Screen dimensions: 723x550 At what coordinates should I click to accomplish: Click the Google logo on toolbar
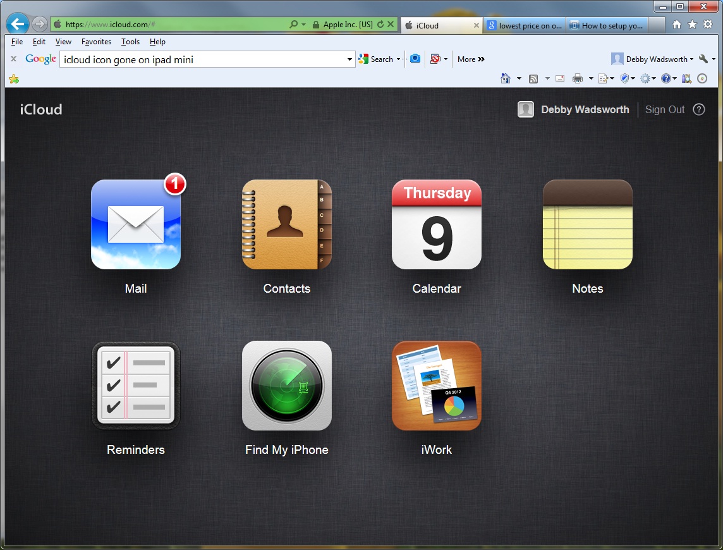pos(40,59)
